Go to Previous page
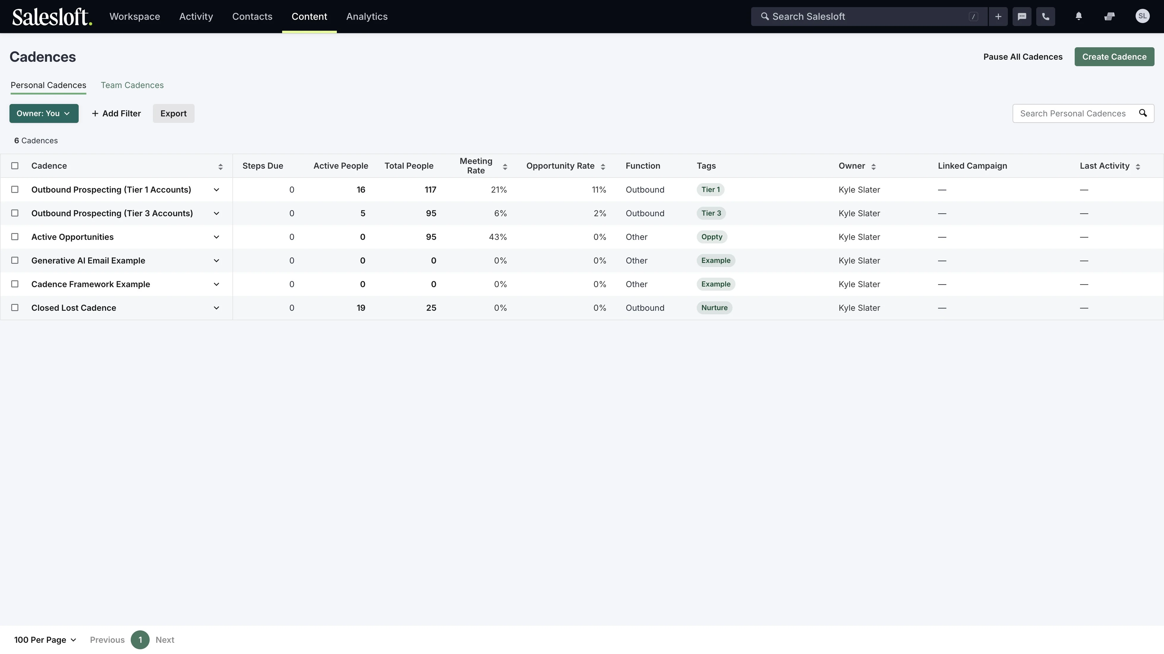Image resolution: width=1164 pixels, height=654 pixels. [x=107, y=640]
